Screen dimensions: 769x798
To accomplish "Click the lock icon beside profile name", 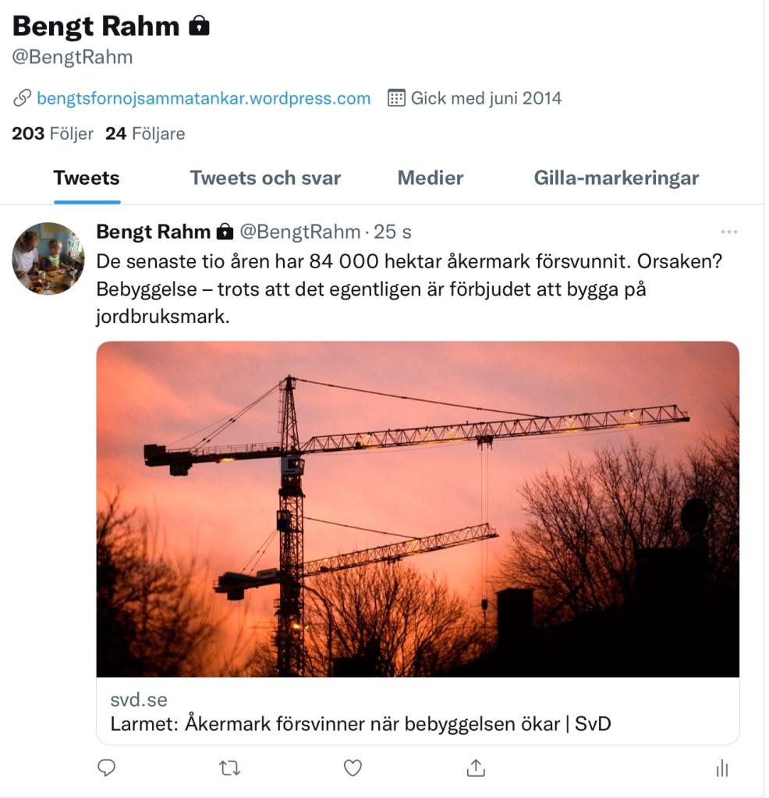I will coord(199,26).
